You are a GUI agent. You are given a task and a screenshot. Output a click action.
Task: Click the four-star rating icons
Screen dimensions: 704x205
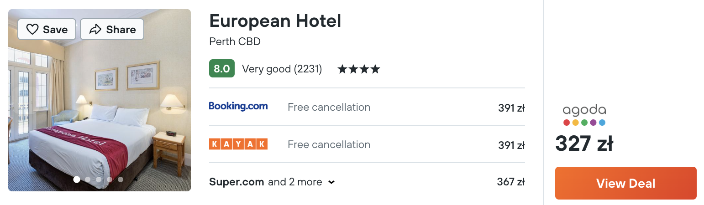358,69
